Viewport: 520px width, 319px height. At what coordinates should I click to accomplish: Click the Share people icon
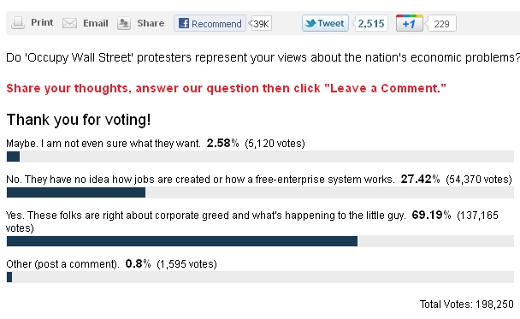pos(124,23)
